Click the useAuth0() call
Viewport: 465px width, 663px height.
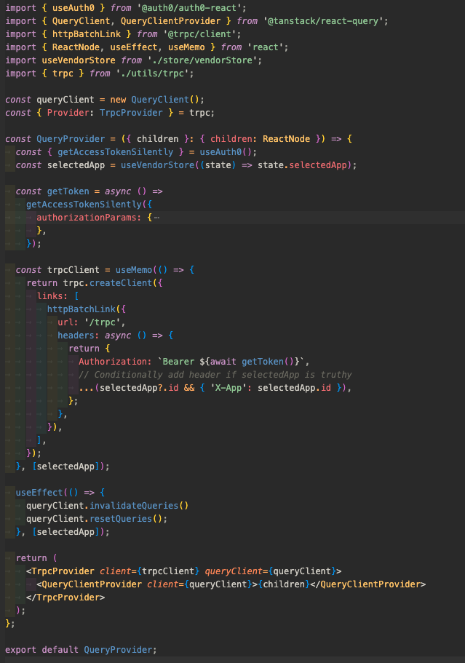pos(226,152)
